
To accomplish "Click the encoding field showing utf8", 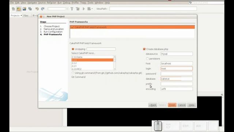I will pyautogui.click(x=177, y=89).
